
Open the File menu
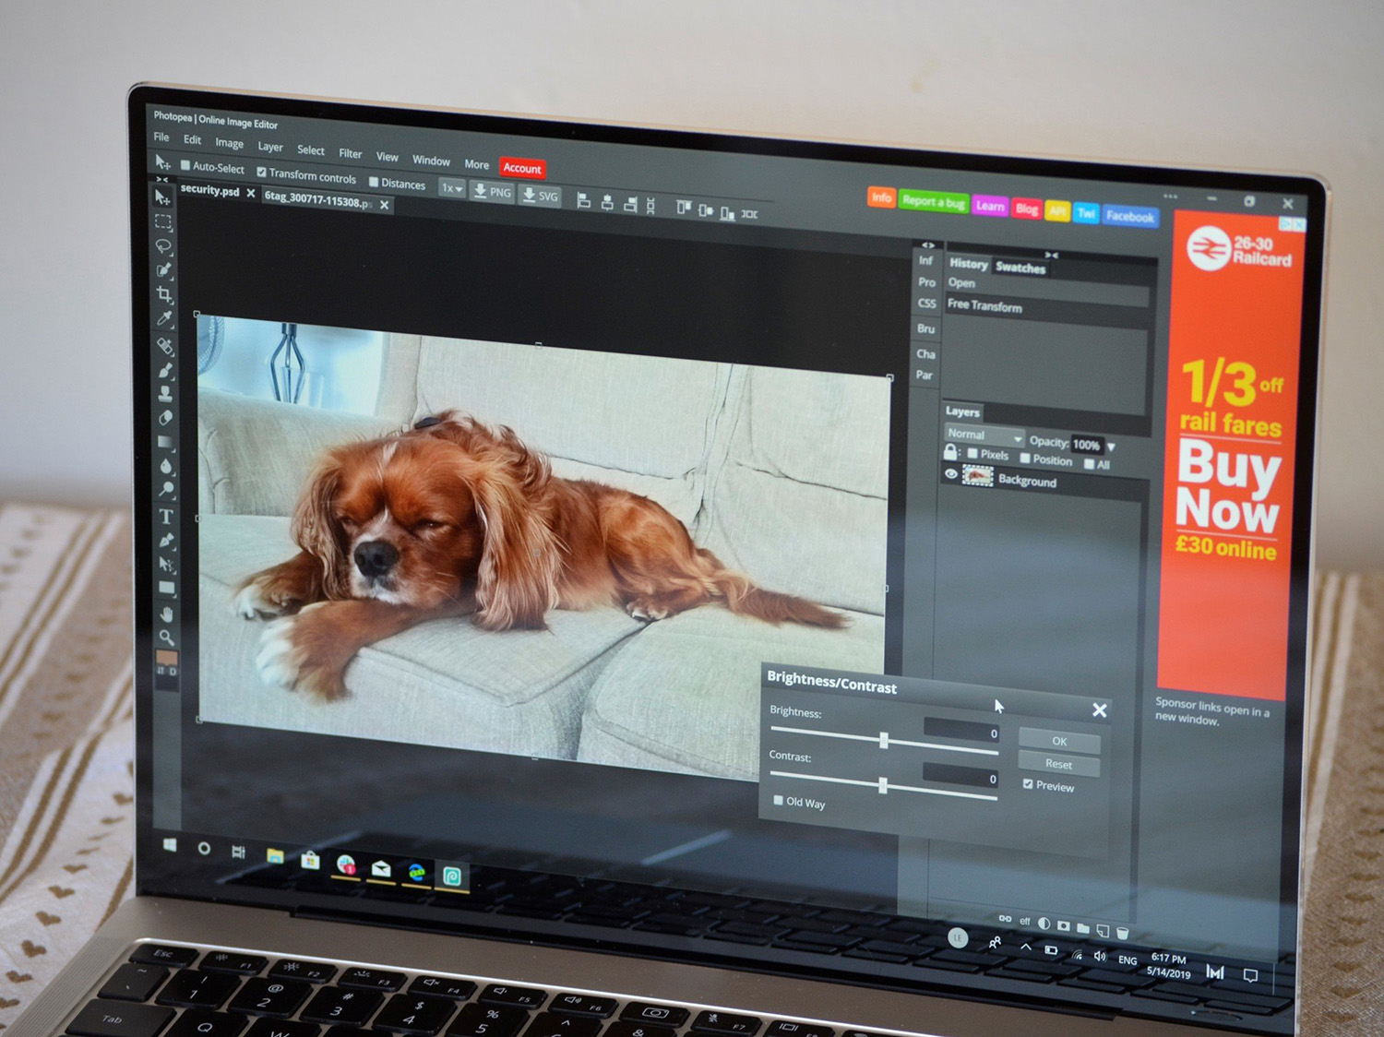click(161, 137)
